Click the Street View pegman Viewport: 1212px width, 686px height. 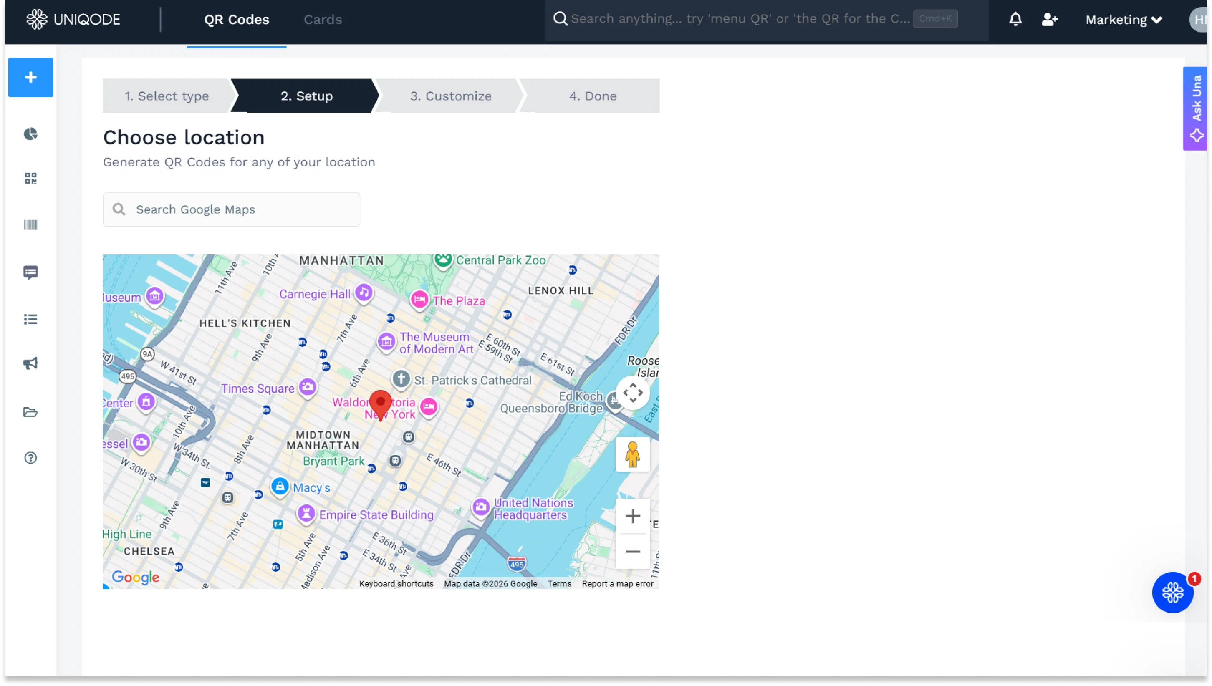point(633,455)
